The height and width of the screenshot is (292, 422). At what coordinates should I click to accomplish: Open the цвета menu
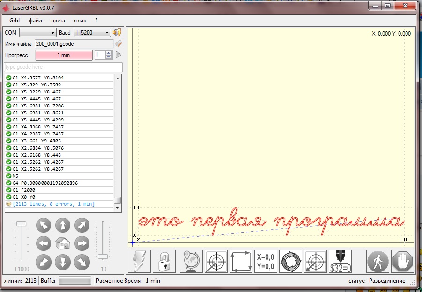pyautogui.click(x=58, y=21)
